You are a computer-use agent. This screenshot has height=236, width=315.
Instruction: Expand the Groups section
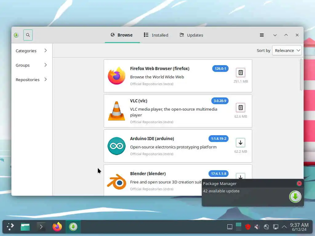pos(32,65)
